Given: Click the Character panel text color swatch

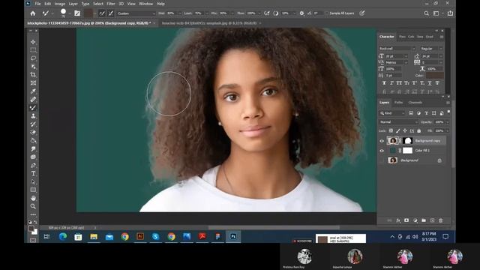Looking at the screenshot, I should [x=435, y=75].
